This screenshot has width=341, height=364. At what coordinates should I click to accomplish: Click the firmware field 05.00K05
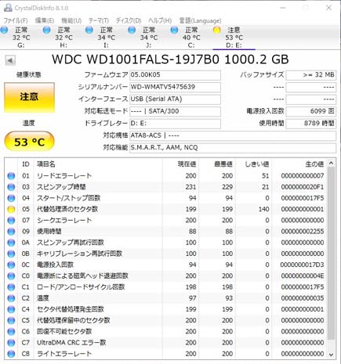[175, 75]
